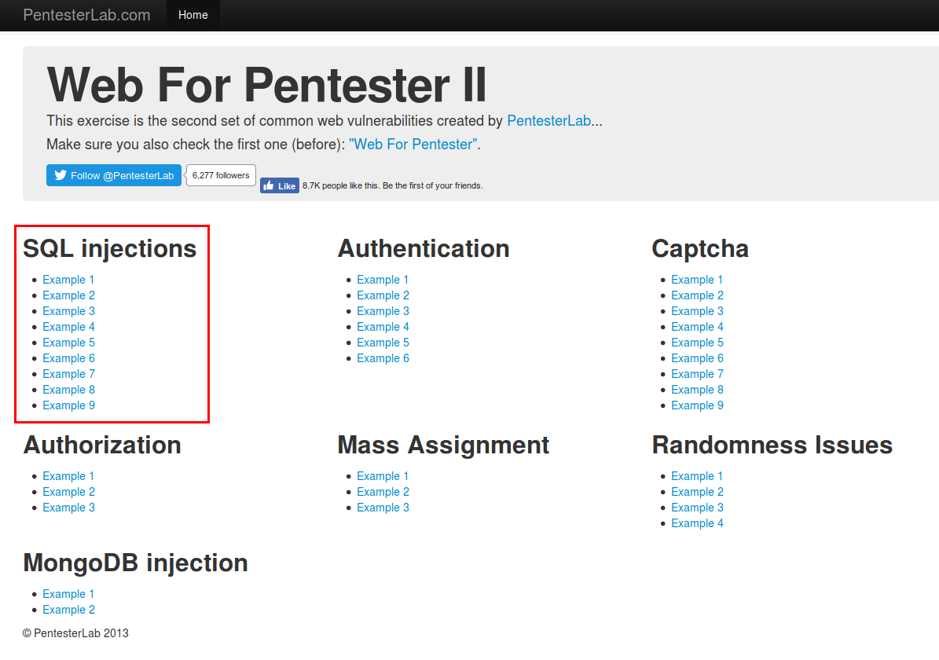Open the "Web For Pentester" link
Screen dimensions: 939x660
pos(414,145)
